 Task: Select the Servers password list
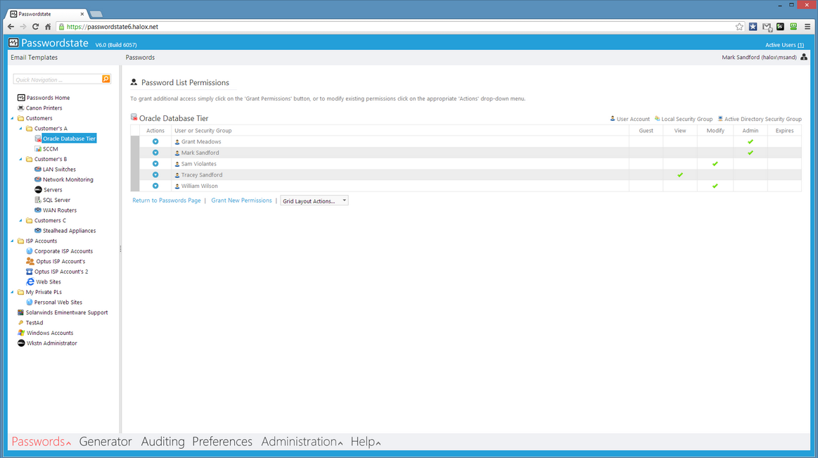coord(52,190)
